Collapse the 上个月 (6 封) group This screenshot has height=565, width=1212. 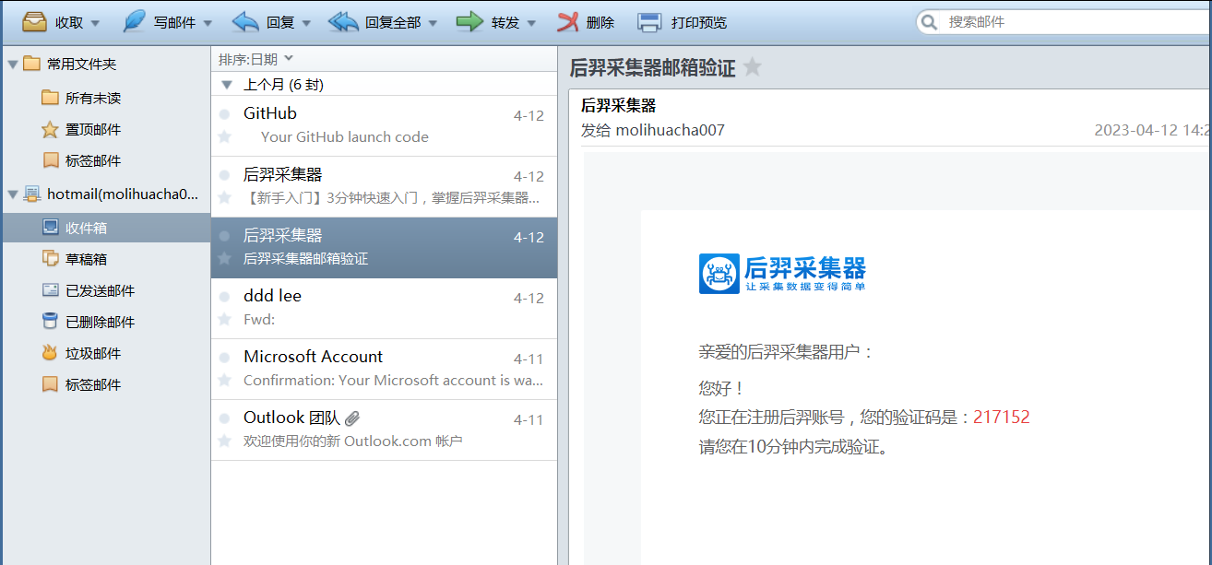(227, 85)
